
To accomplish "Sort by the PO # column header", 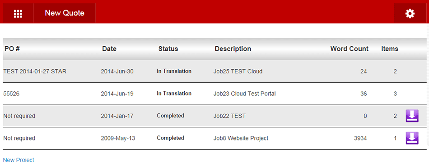I will point(12,49).
